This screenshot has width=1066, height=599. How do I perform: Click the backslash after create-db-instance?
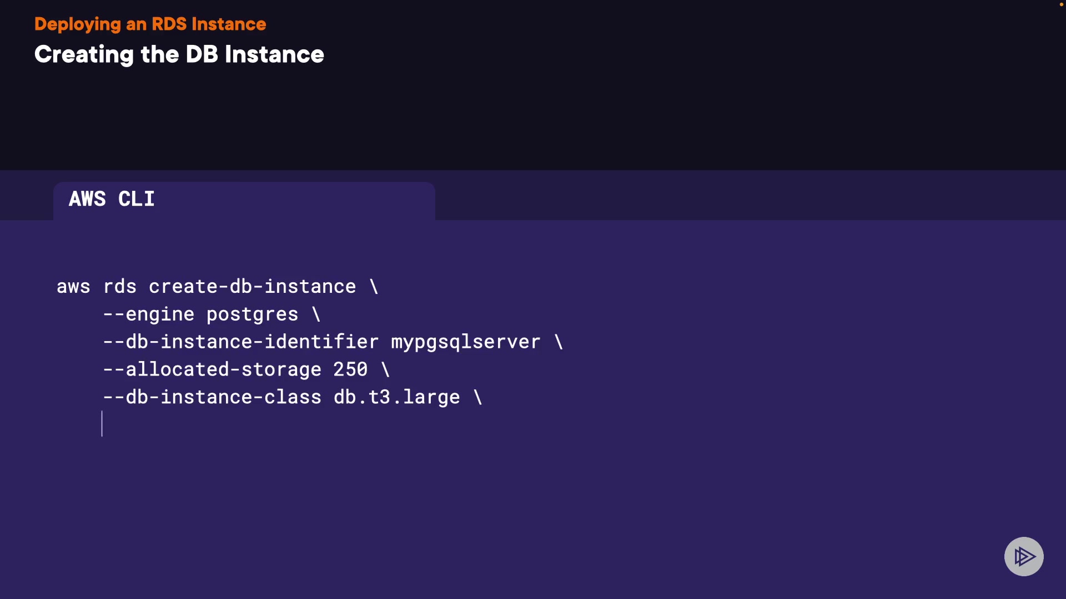click(374, 287)
